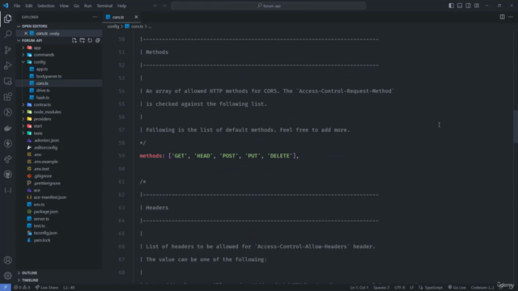Open the Edit menu
Image resolution: width=518 pixels, height=291 pixels.
point(29,6)
